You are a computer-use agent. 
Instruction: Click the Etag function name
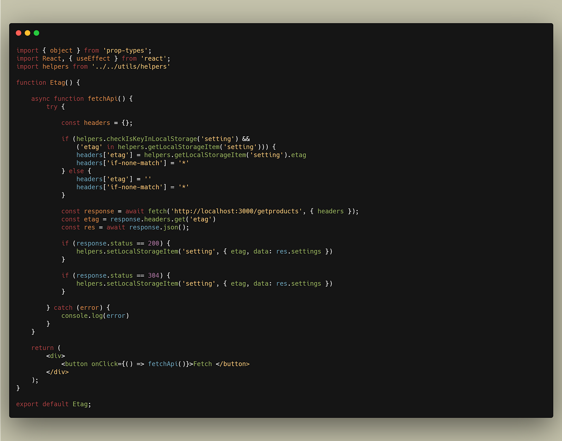57,82
